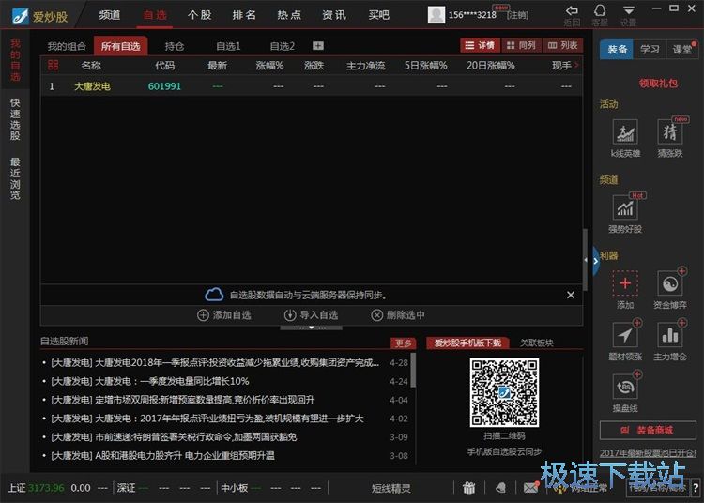Collapse the list via splitter handle

coord(311,328)
